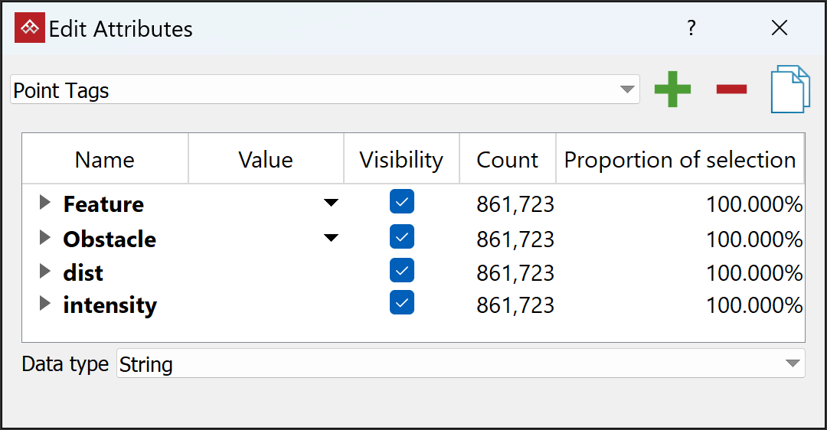
Task: Expand the intensity tree row
Action: tap(45, 305)
